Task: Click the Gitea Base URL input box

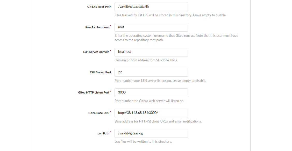Action: point(151,113)
